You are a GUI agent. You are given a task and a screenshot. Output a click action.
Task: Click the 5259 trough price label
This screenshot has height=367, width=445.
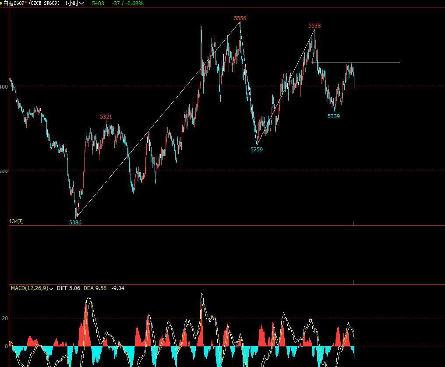click(257, 149)
